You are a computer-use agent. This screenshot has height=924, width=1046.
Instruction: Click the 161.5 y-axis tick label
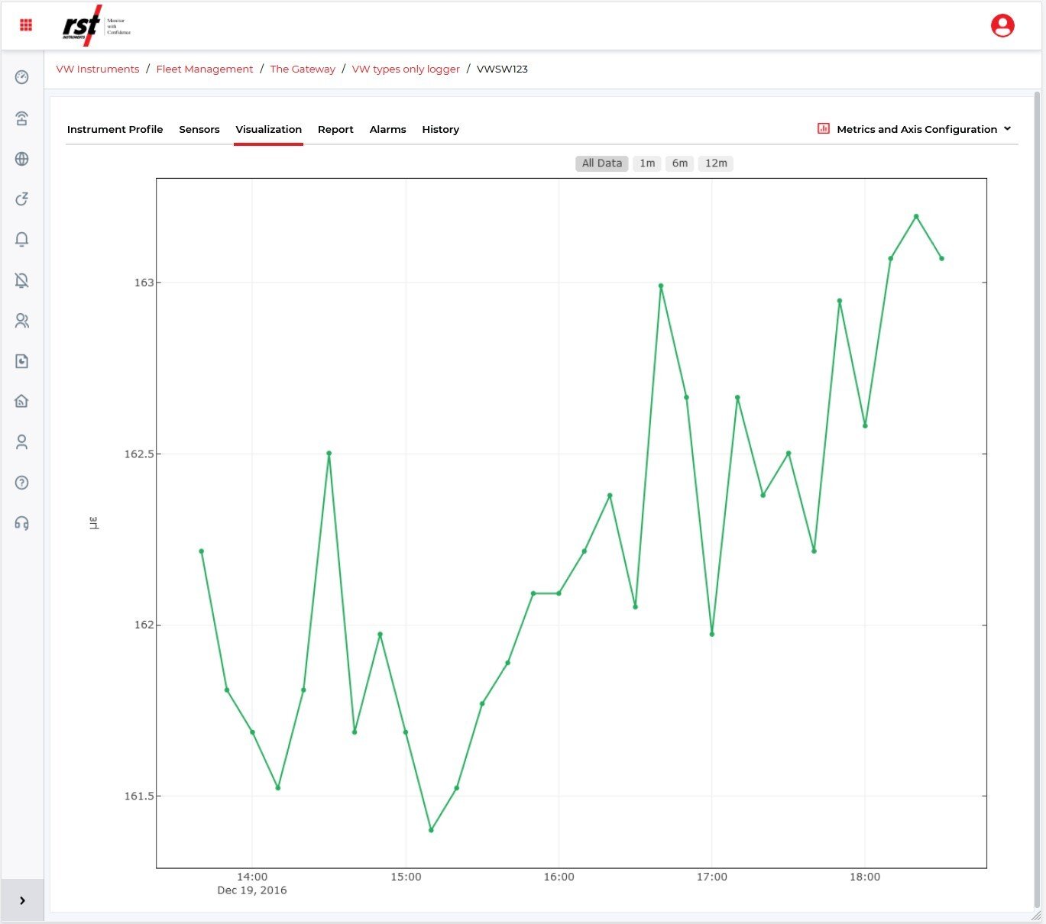pyautogui.click(x=139, y=796)
